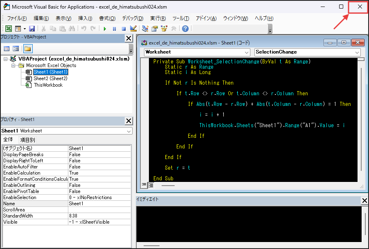The height and width of the screenshot is (249, 369).
Task: Maximize the Sheet1 code window
Action: tap(344, 43)
